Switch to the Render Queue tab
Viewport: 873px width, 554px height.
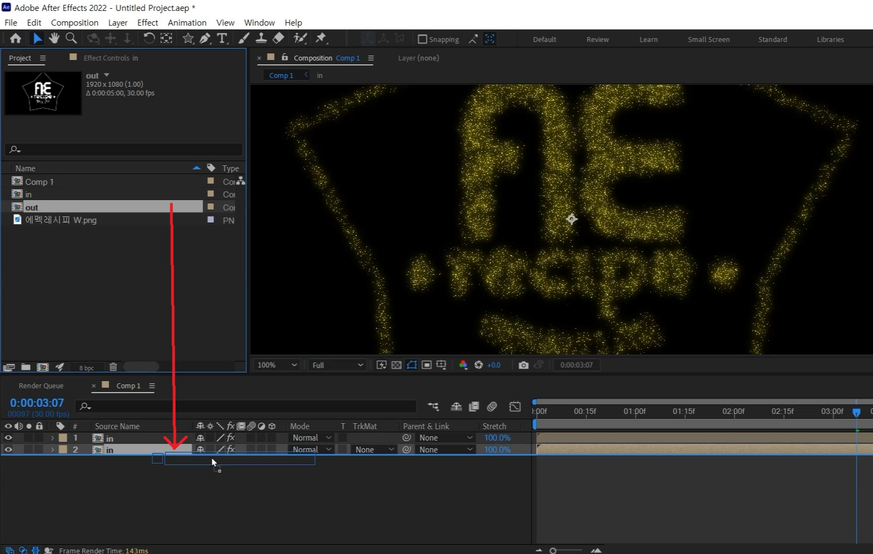click(41, 386)
